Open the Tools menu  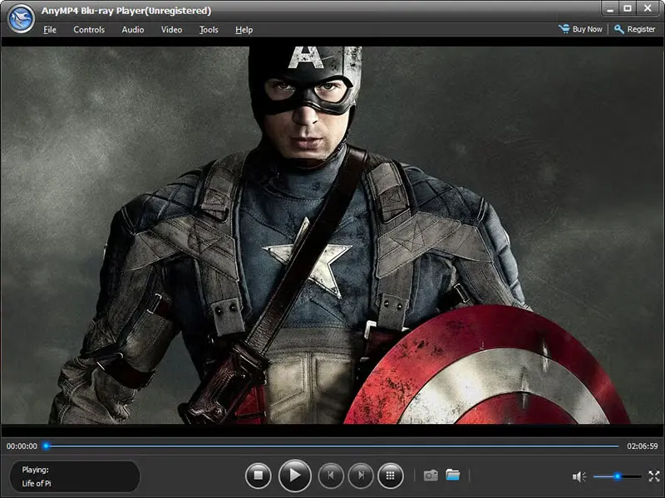coord(209,30)
